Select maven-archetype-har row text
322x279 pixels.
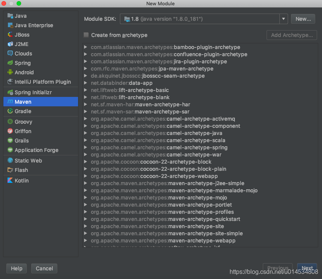click(x=140, y=104)
